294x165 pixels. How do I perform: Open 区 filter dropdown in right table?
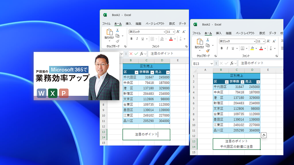coord(227,82)
